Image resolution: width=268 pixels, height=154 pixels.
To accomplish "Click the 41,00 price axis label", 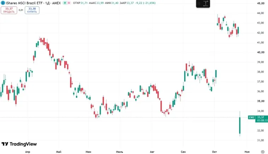I will (x=261, y=42).
